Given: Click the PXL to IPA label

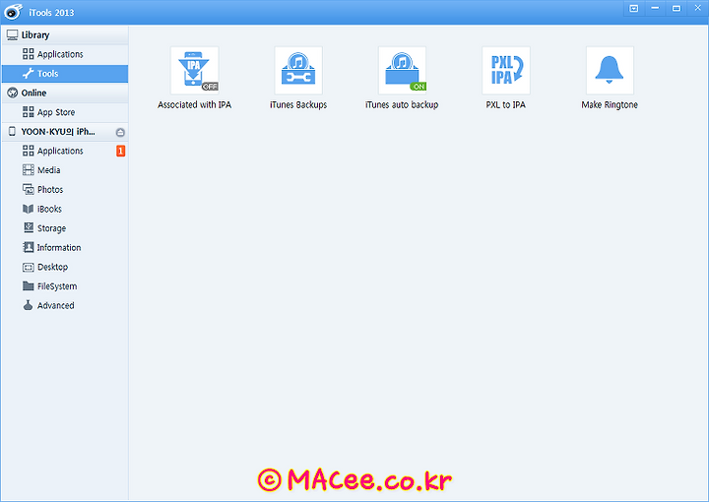Looking at the screenshot, I should 506,104.
